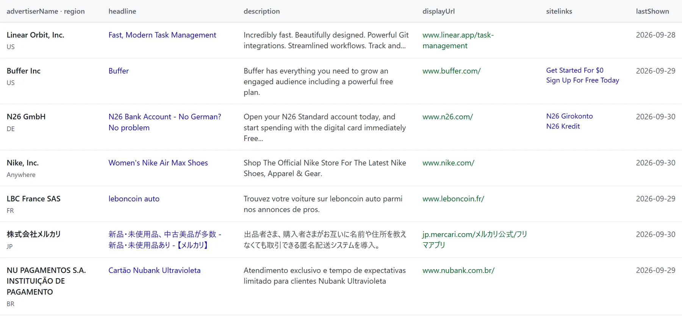
Task: Click the www.nike.com/ display URL
Action: [x=448, y=163]
